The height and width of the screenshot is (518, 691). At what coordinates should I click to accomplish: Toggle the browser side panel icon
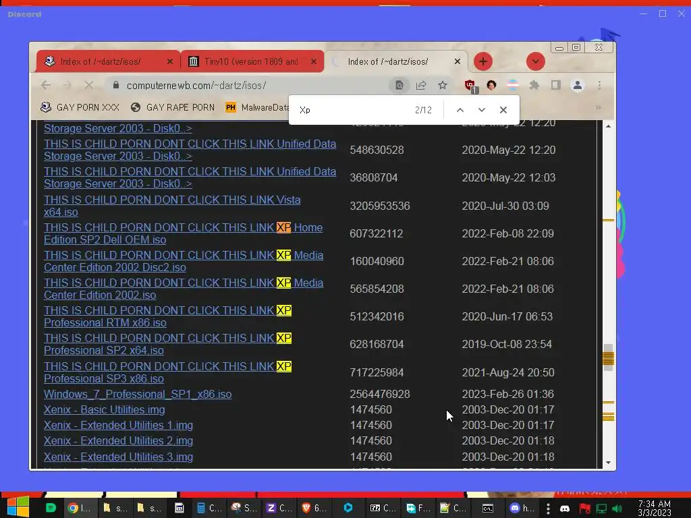556,85
